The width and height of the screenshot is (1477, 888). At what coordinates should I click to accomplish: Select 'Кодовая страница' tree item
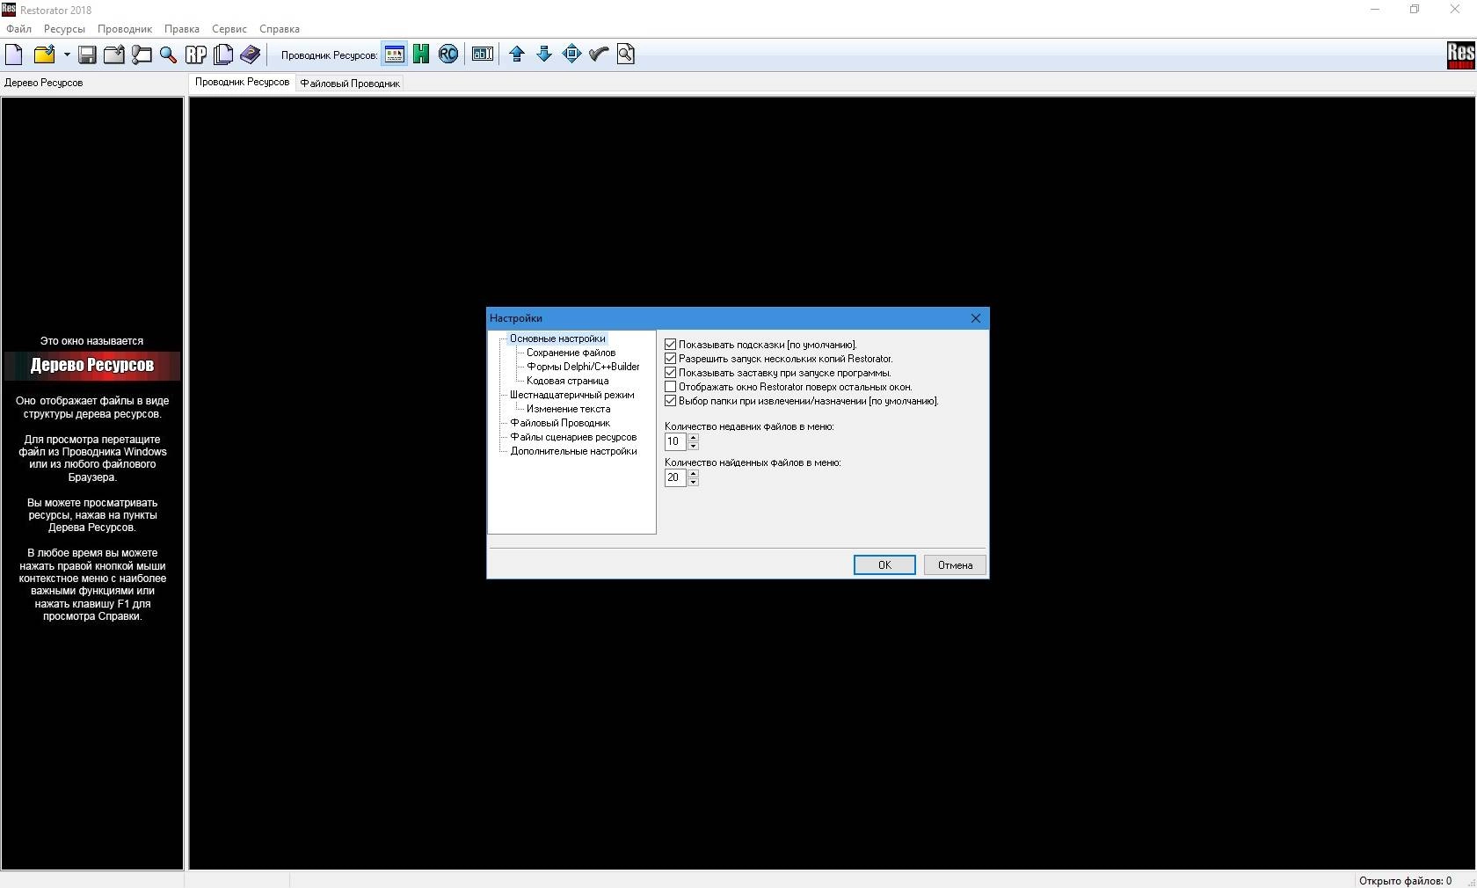567,381
